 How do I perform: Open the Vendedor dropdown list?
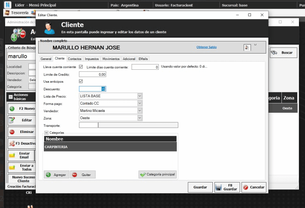point(140,111)
